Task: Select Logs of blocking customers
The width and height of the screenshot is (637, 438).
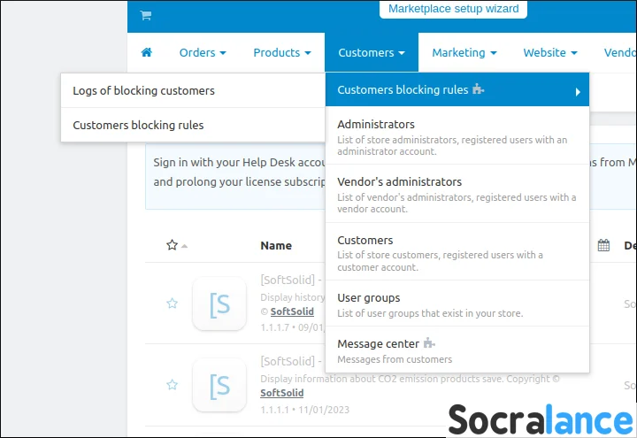Action: click(x=143, y=90)
